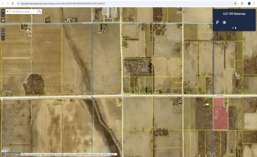The height and width of the screenshot is (157, 257).
Task: Click the magnifier search button
Action: click(40, 11)
